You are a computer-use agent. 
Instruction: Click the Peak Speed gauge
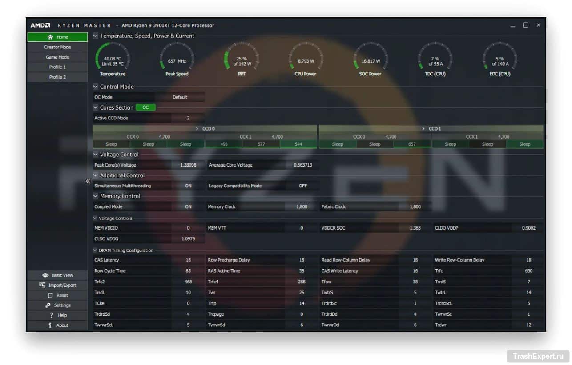tap(177, 60)
